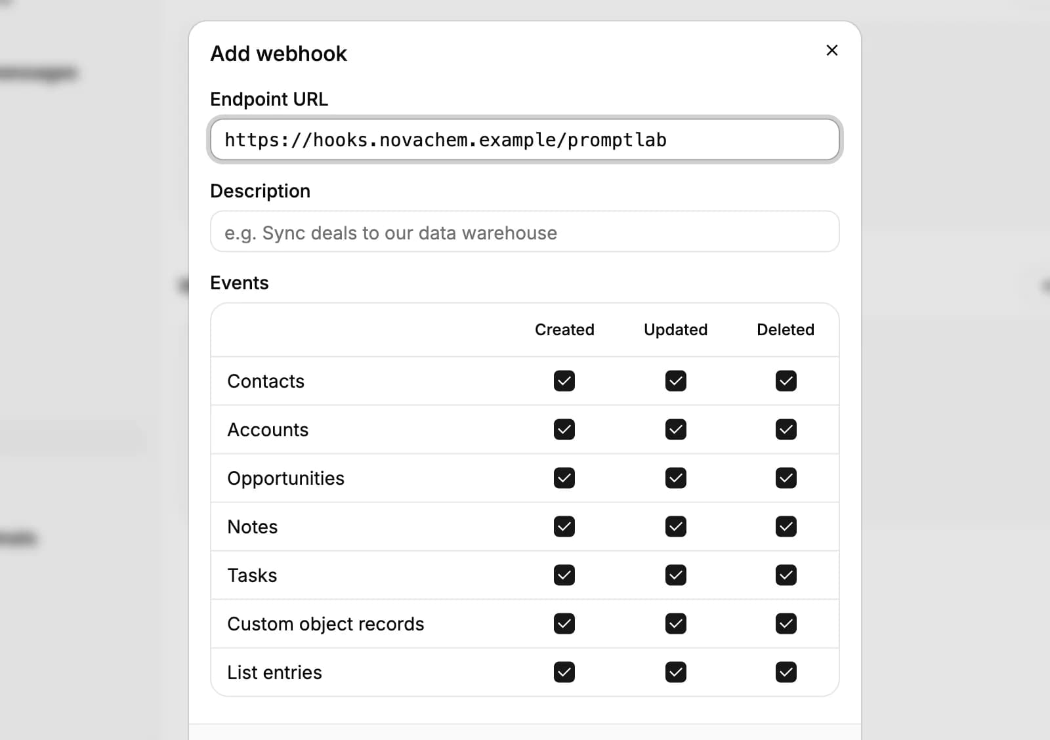Disable Opportunities Updated event
1050x740 pixels.
[676, 478]
